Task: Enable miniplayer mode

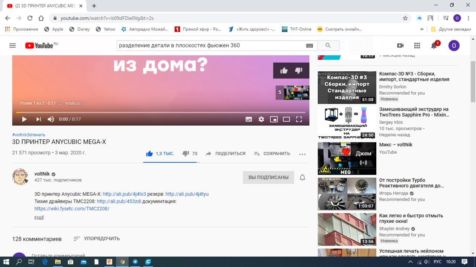Action: tap(274, 119)
